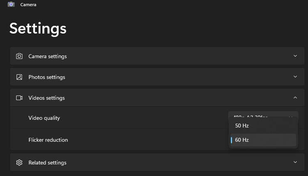Click the Related settings label
The width and height of the screenshot is (308, 176).
coord(47,162)
